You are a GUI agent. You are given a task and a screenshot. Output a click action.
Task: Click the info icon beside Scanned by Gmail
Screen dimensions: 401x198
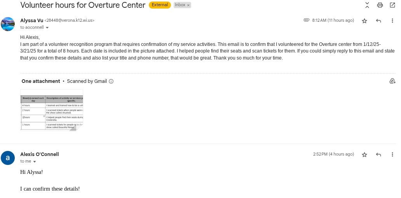click(x=111, y=81)
